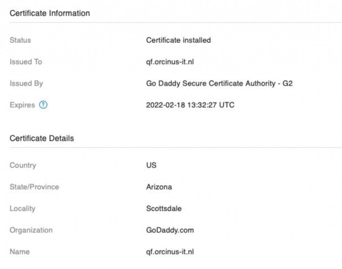Image resolution: width=342 pixels, height=269 pixels.
Task: Click the Certificate Information heading
Action: (50, 13)
